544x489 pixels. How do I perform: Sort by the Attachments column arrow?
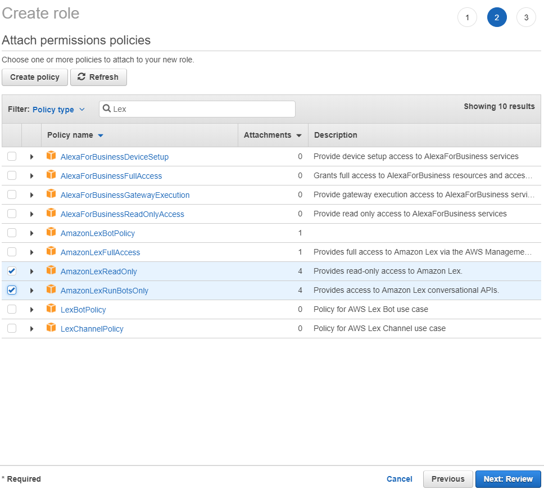pyautogui.click(x=298, y=135)
